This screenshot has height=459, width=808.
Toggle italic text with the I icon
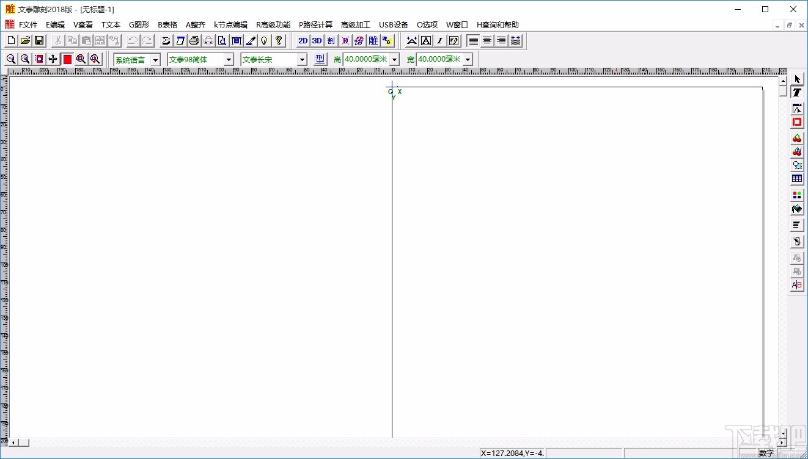[440, 41]
